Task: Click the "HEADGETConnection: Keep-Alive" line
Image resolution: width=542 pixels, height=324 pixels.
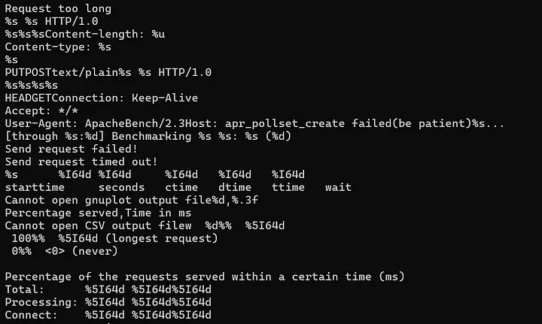Action: [101, 98]
